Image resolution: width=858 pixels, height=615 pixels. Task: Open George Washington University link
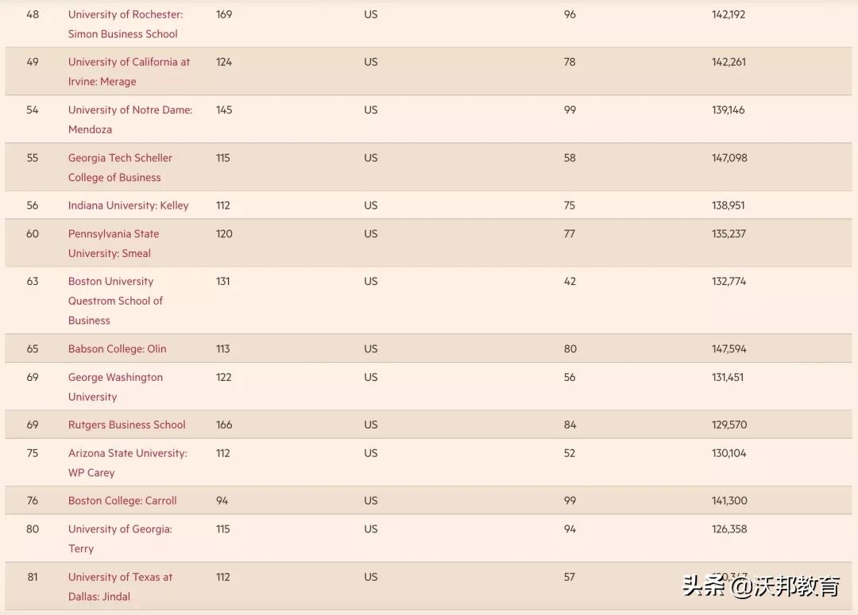(115, 387)
